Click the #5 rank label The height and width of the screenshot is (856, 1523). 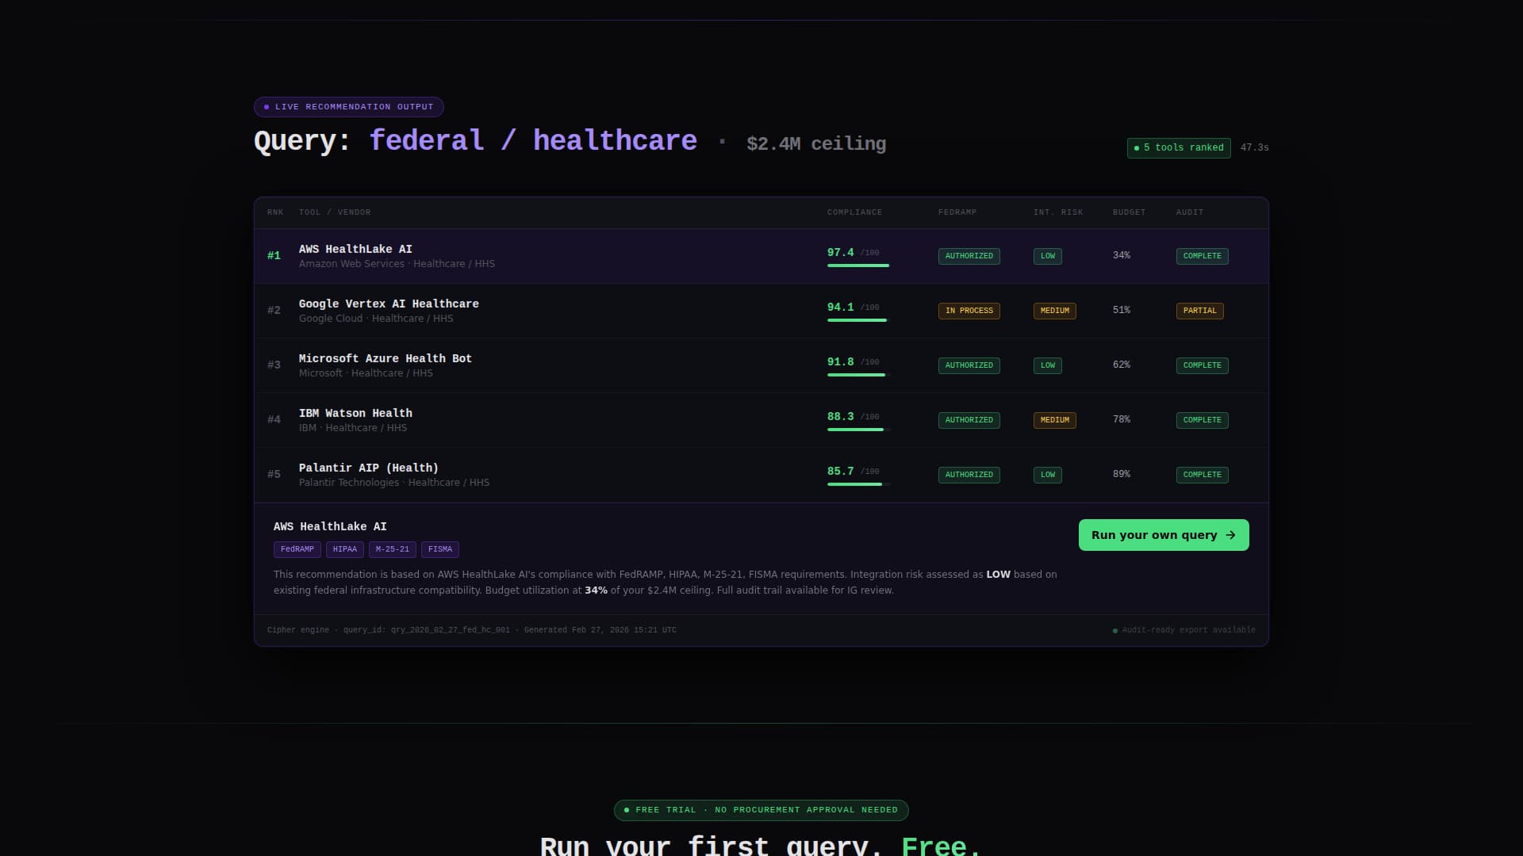pos(274,475)
